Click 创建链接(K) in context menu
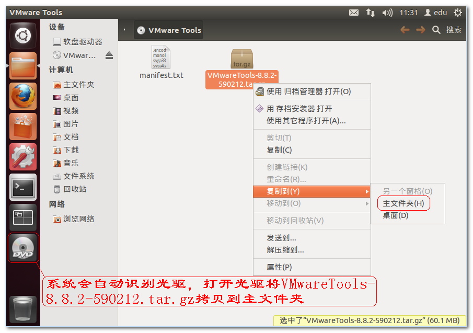This screenshot has width=473, height=333. pos(312,167)
